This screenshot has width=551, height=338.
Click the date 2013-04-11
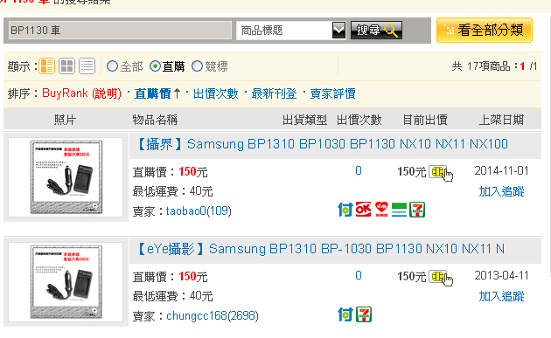tap(501, 276)
